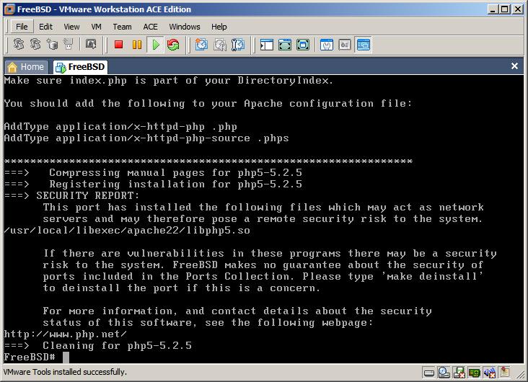
Task: Open the ACE menu
Action: (x=150, y=27)
